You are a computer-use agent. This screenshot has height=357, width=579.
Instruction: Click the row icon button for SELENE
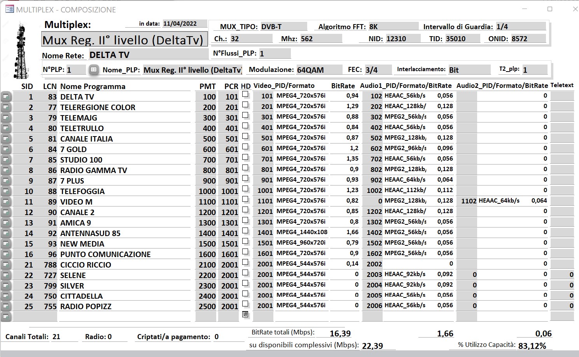coord(6,275)
